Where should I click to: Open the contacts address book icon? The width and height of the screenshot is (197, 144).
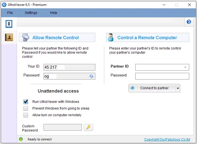(x=9, y=37)
